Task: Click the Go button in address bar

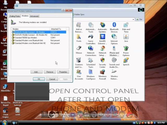Action: coord(139,19)
